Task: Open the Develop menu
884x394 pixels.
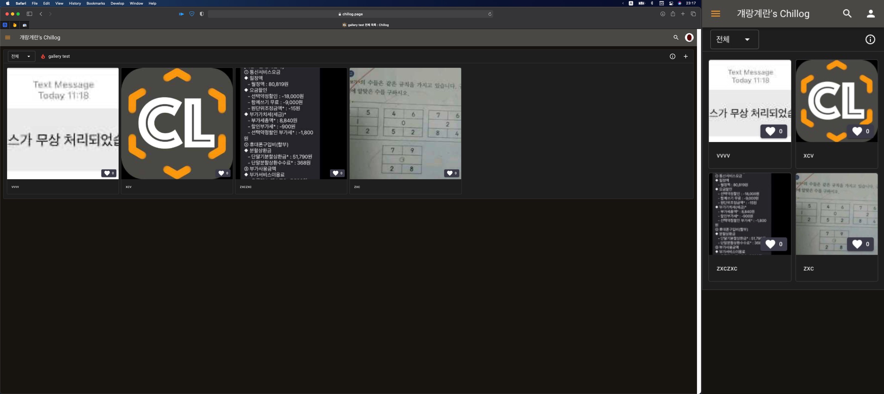Action: (117, 4)
